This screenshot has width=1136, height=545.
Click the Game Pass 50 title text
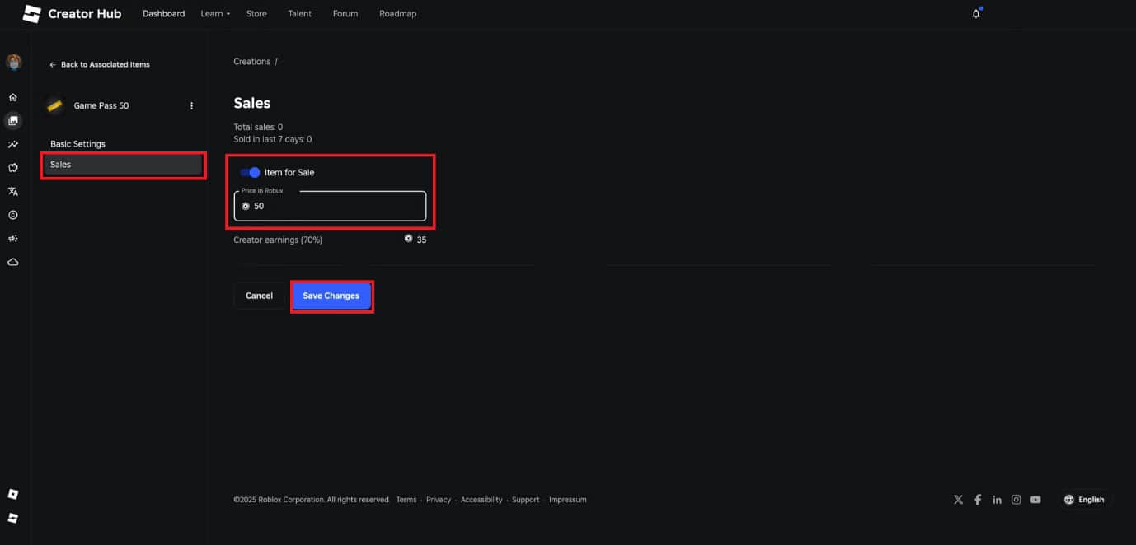(x=101, y=106)
